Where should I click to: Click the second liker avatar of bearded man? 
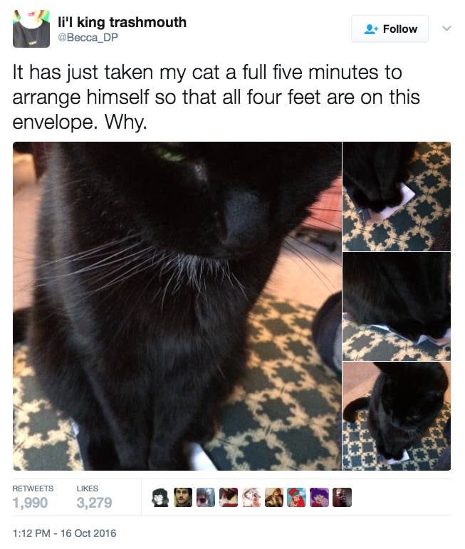183,497
